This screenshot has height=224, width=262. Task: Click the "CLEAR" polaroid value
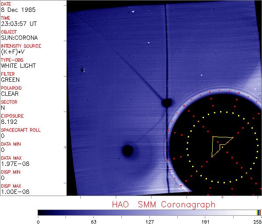click(10, 94)
